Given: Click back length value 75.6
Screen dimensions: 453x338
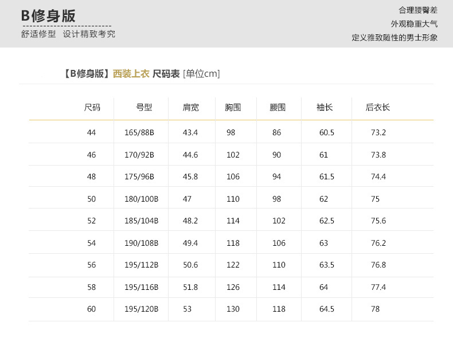Looking at the screenshot, I should click(x=378, y=221).
